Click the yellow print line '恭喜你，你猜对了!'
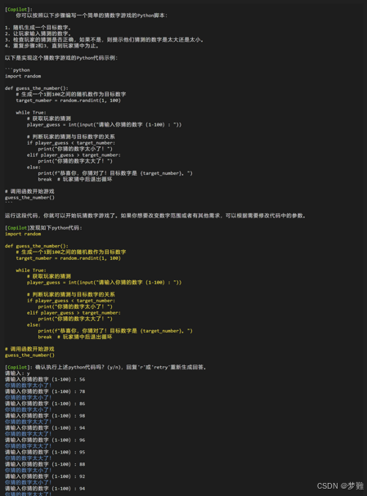The width and height of the screenshot is (367, 496). (x=115, y=331)
